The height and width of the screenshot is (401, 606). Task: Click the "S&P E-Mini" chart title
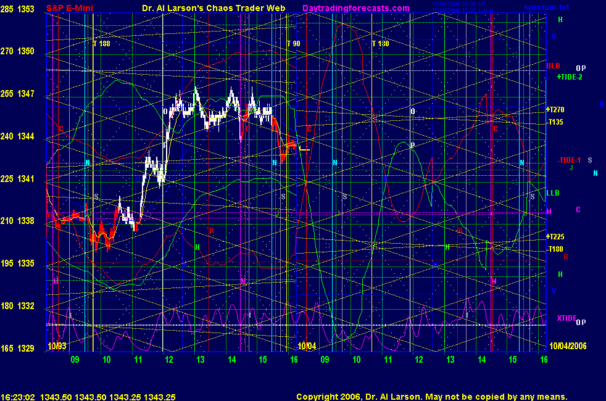(70, 8)
